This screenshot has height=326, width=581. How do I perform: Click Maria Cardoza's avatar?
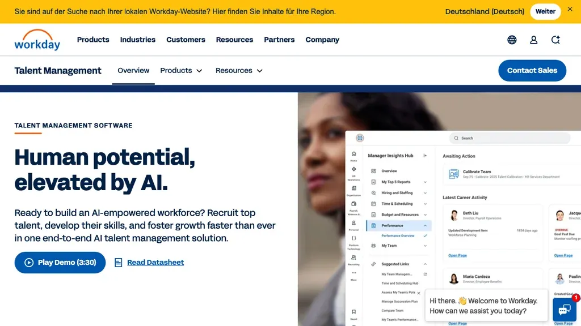(x=454, y=278)
